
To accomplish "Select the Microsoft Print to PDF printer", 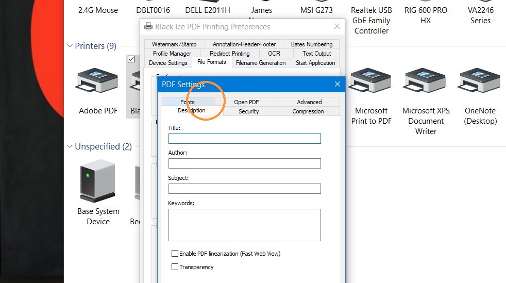I will click(x=371, y=80).
